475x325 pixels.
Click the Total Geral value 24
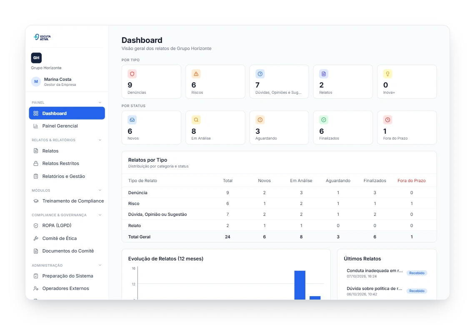pyautogui.click(x=227, y=237)
